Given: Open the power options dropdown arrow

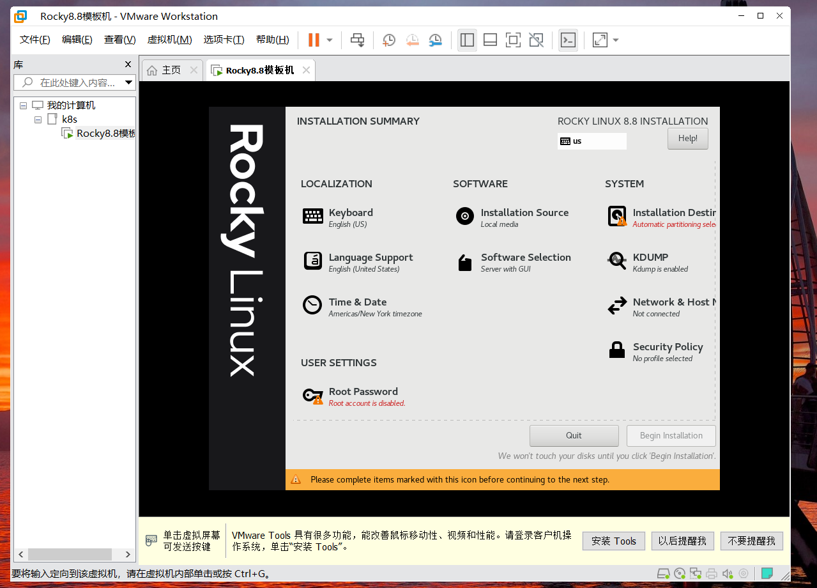Looking at the screenshot, I should (x=330, y=40).
